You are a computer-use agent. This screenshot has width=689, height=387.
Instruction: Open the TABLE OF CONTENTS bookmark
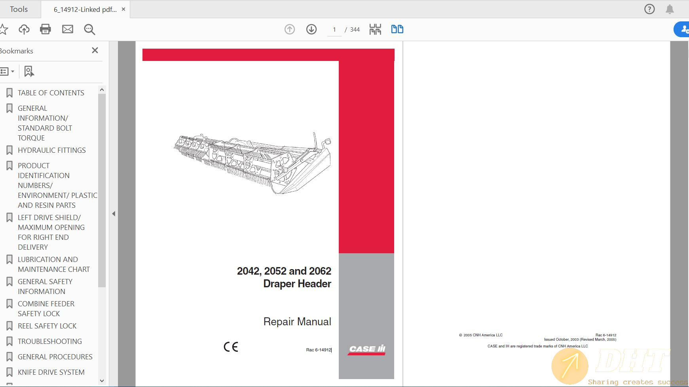click(51, 93)
